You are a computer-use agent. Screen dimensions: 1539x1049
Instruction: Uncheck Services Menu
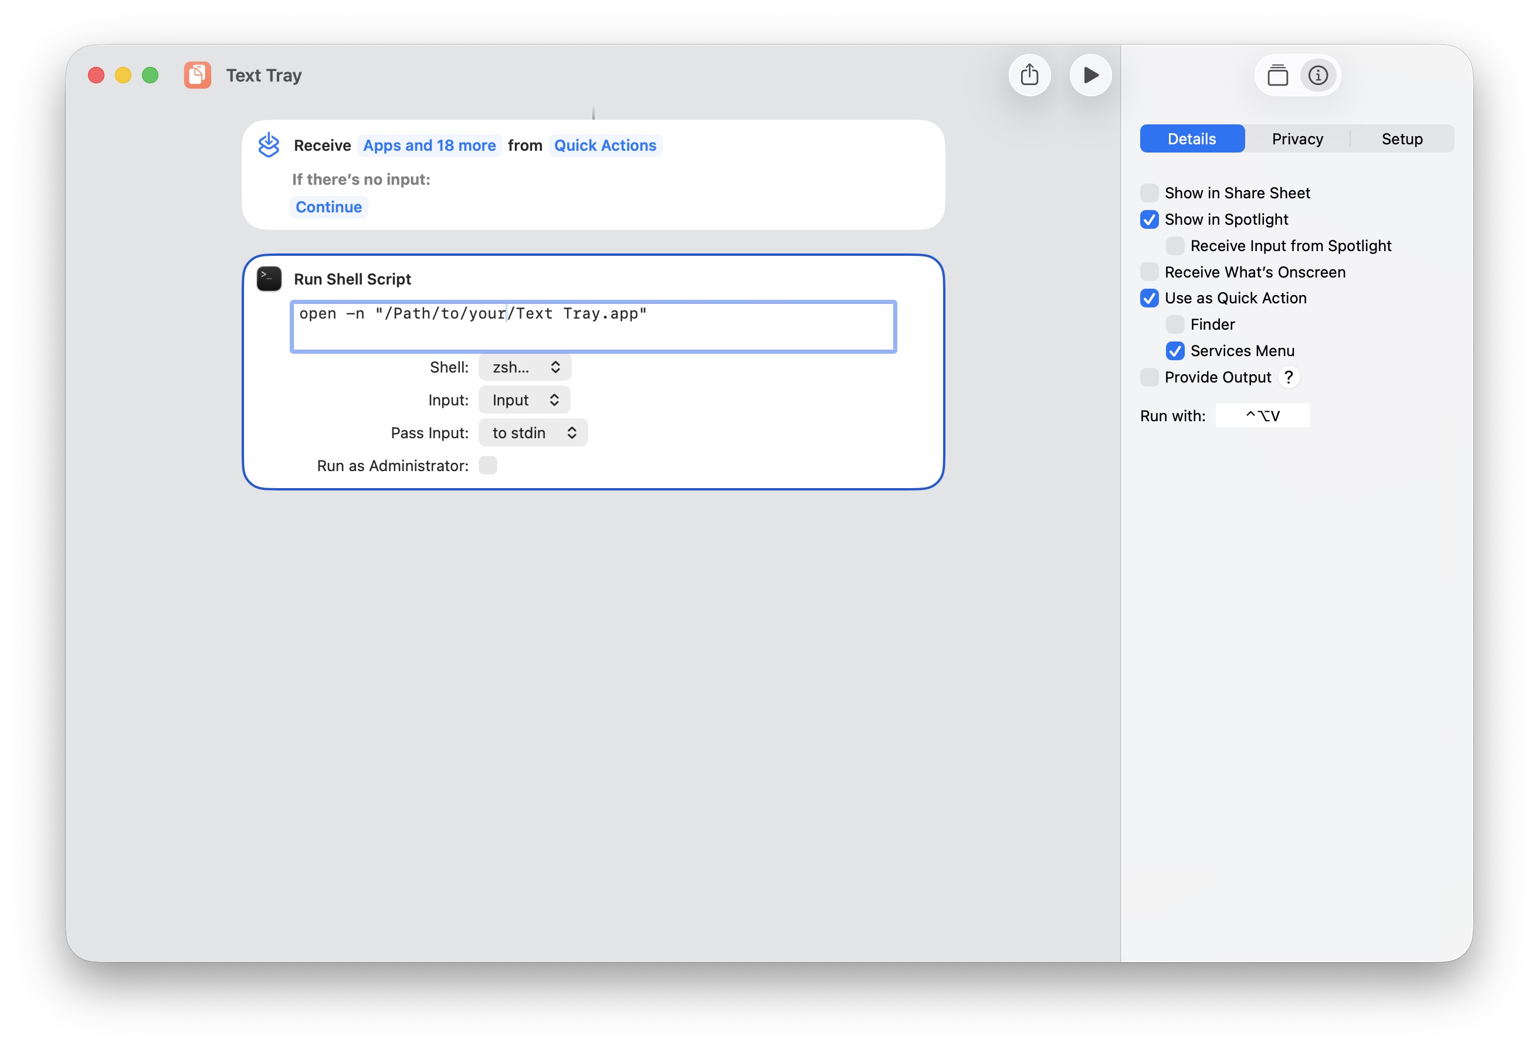click(x=1175, y=350)
